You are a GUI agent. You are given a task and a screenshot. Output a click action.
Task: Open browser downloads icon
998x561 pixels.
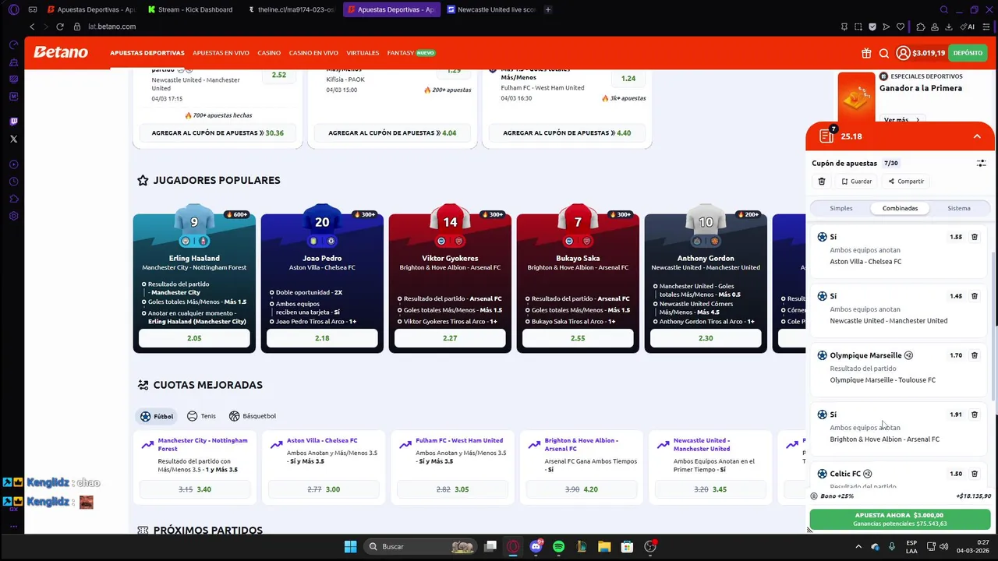(949, 26)
